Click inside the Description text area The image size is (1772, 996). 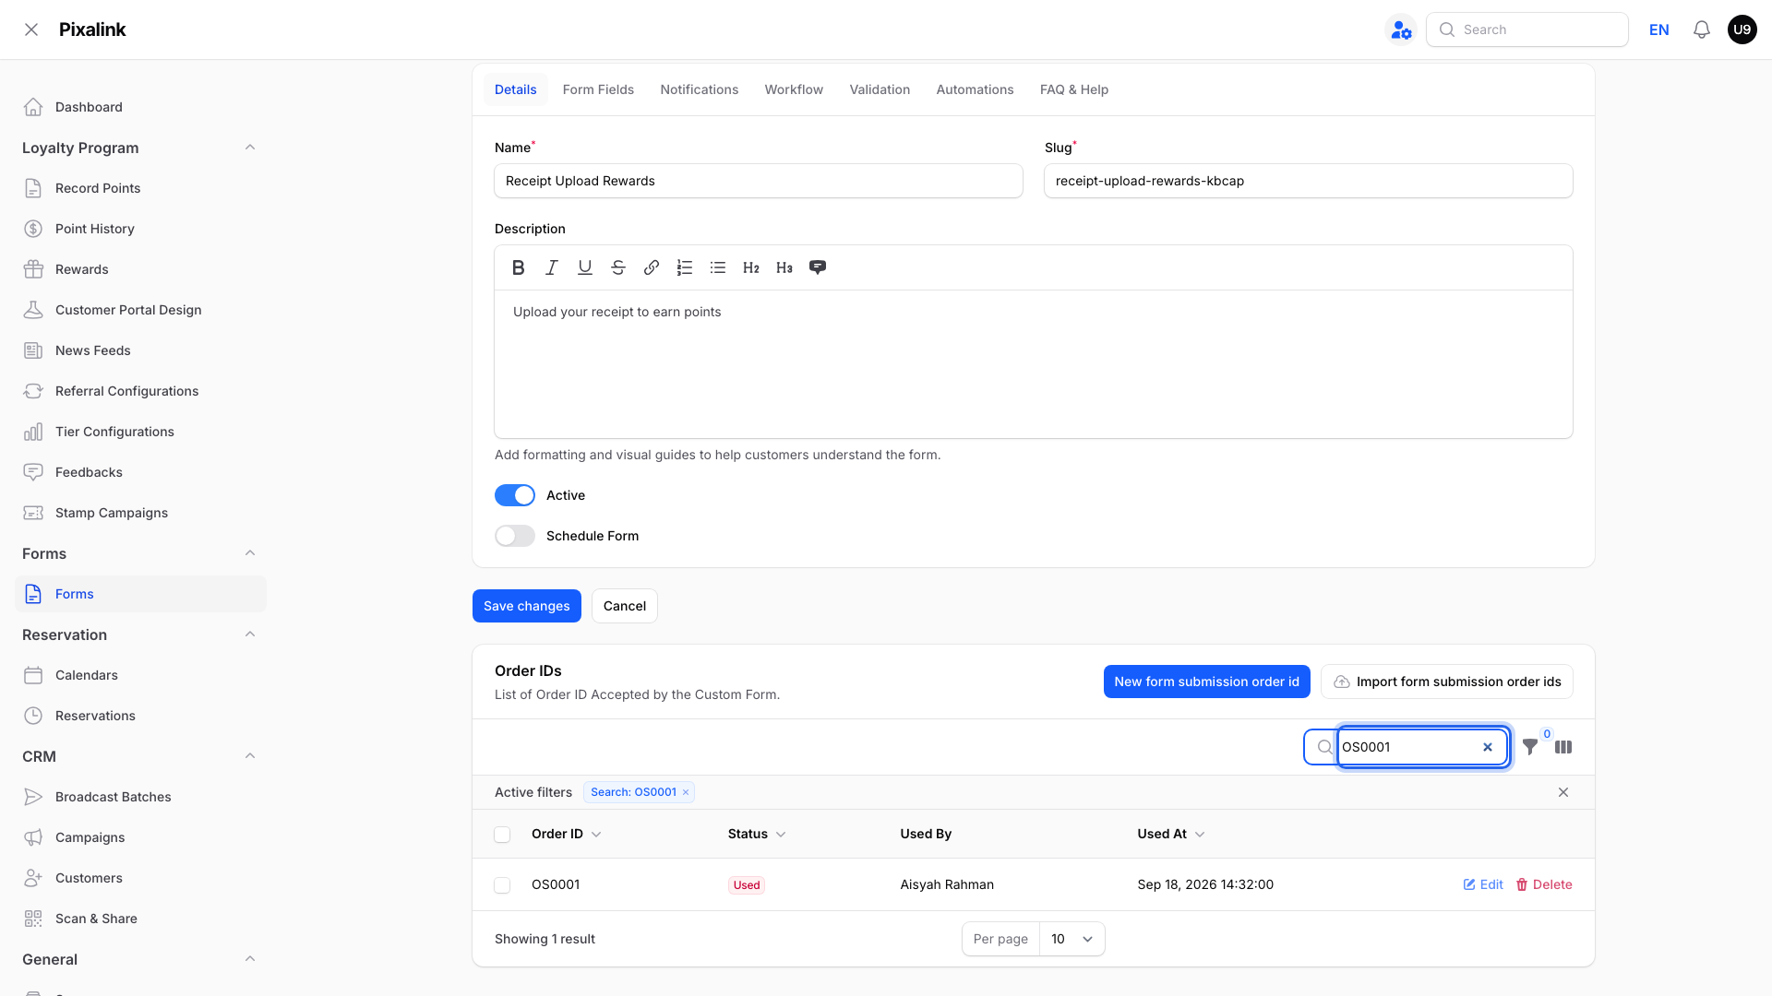tap(1033, 364)
